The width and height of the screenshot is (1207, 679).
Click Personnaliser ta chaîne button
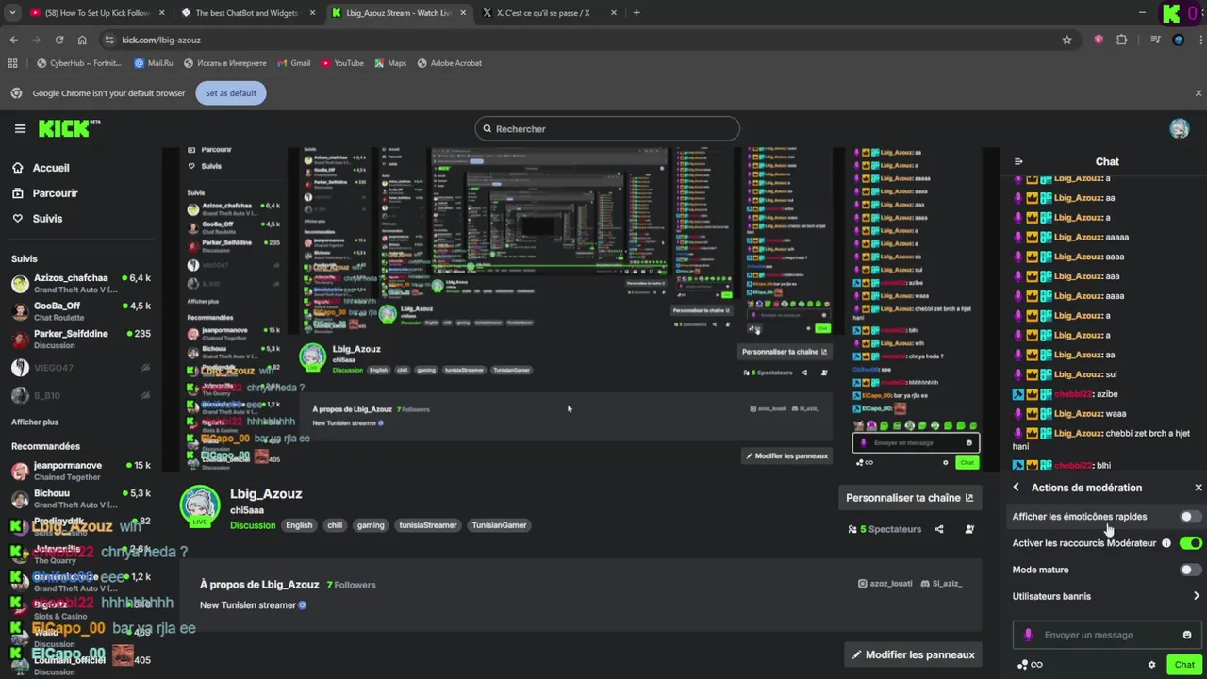click(909, 498)
